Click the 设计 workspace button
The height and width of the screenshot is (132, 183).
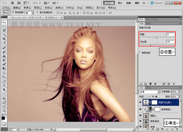[x=120, y=3]
